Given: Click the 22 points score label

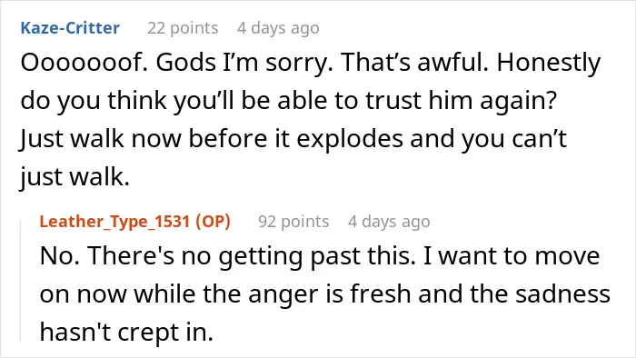Looking at the screenshot, I should point(183,28).
